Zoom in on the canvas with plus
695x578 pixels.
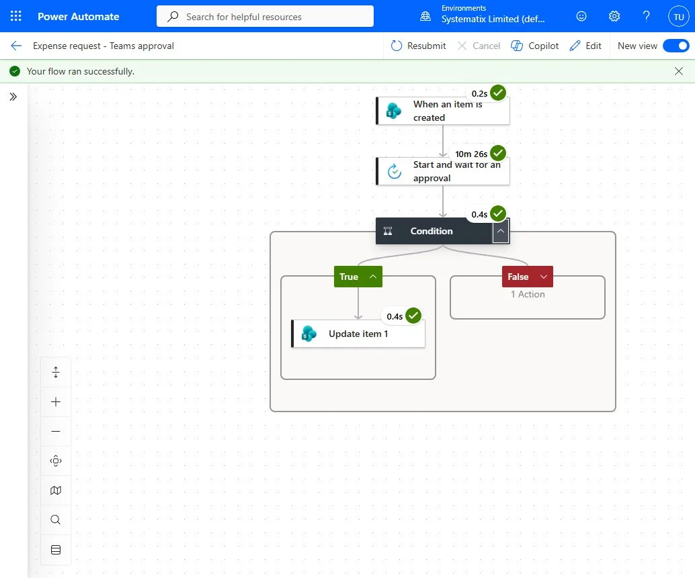(56, 402)
